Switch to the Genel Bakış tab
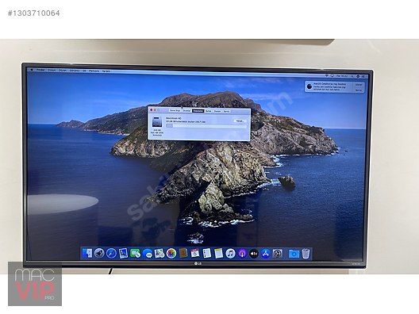This screenshot has width=419, height=314. point(175,110)
